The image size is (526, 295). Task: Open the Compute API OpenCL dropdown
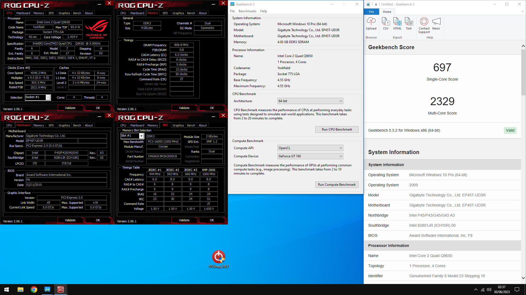coord(310,148)
